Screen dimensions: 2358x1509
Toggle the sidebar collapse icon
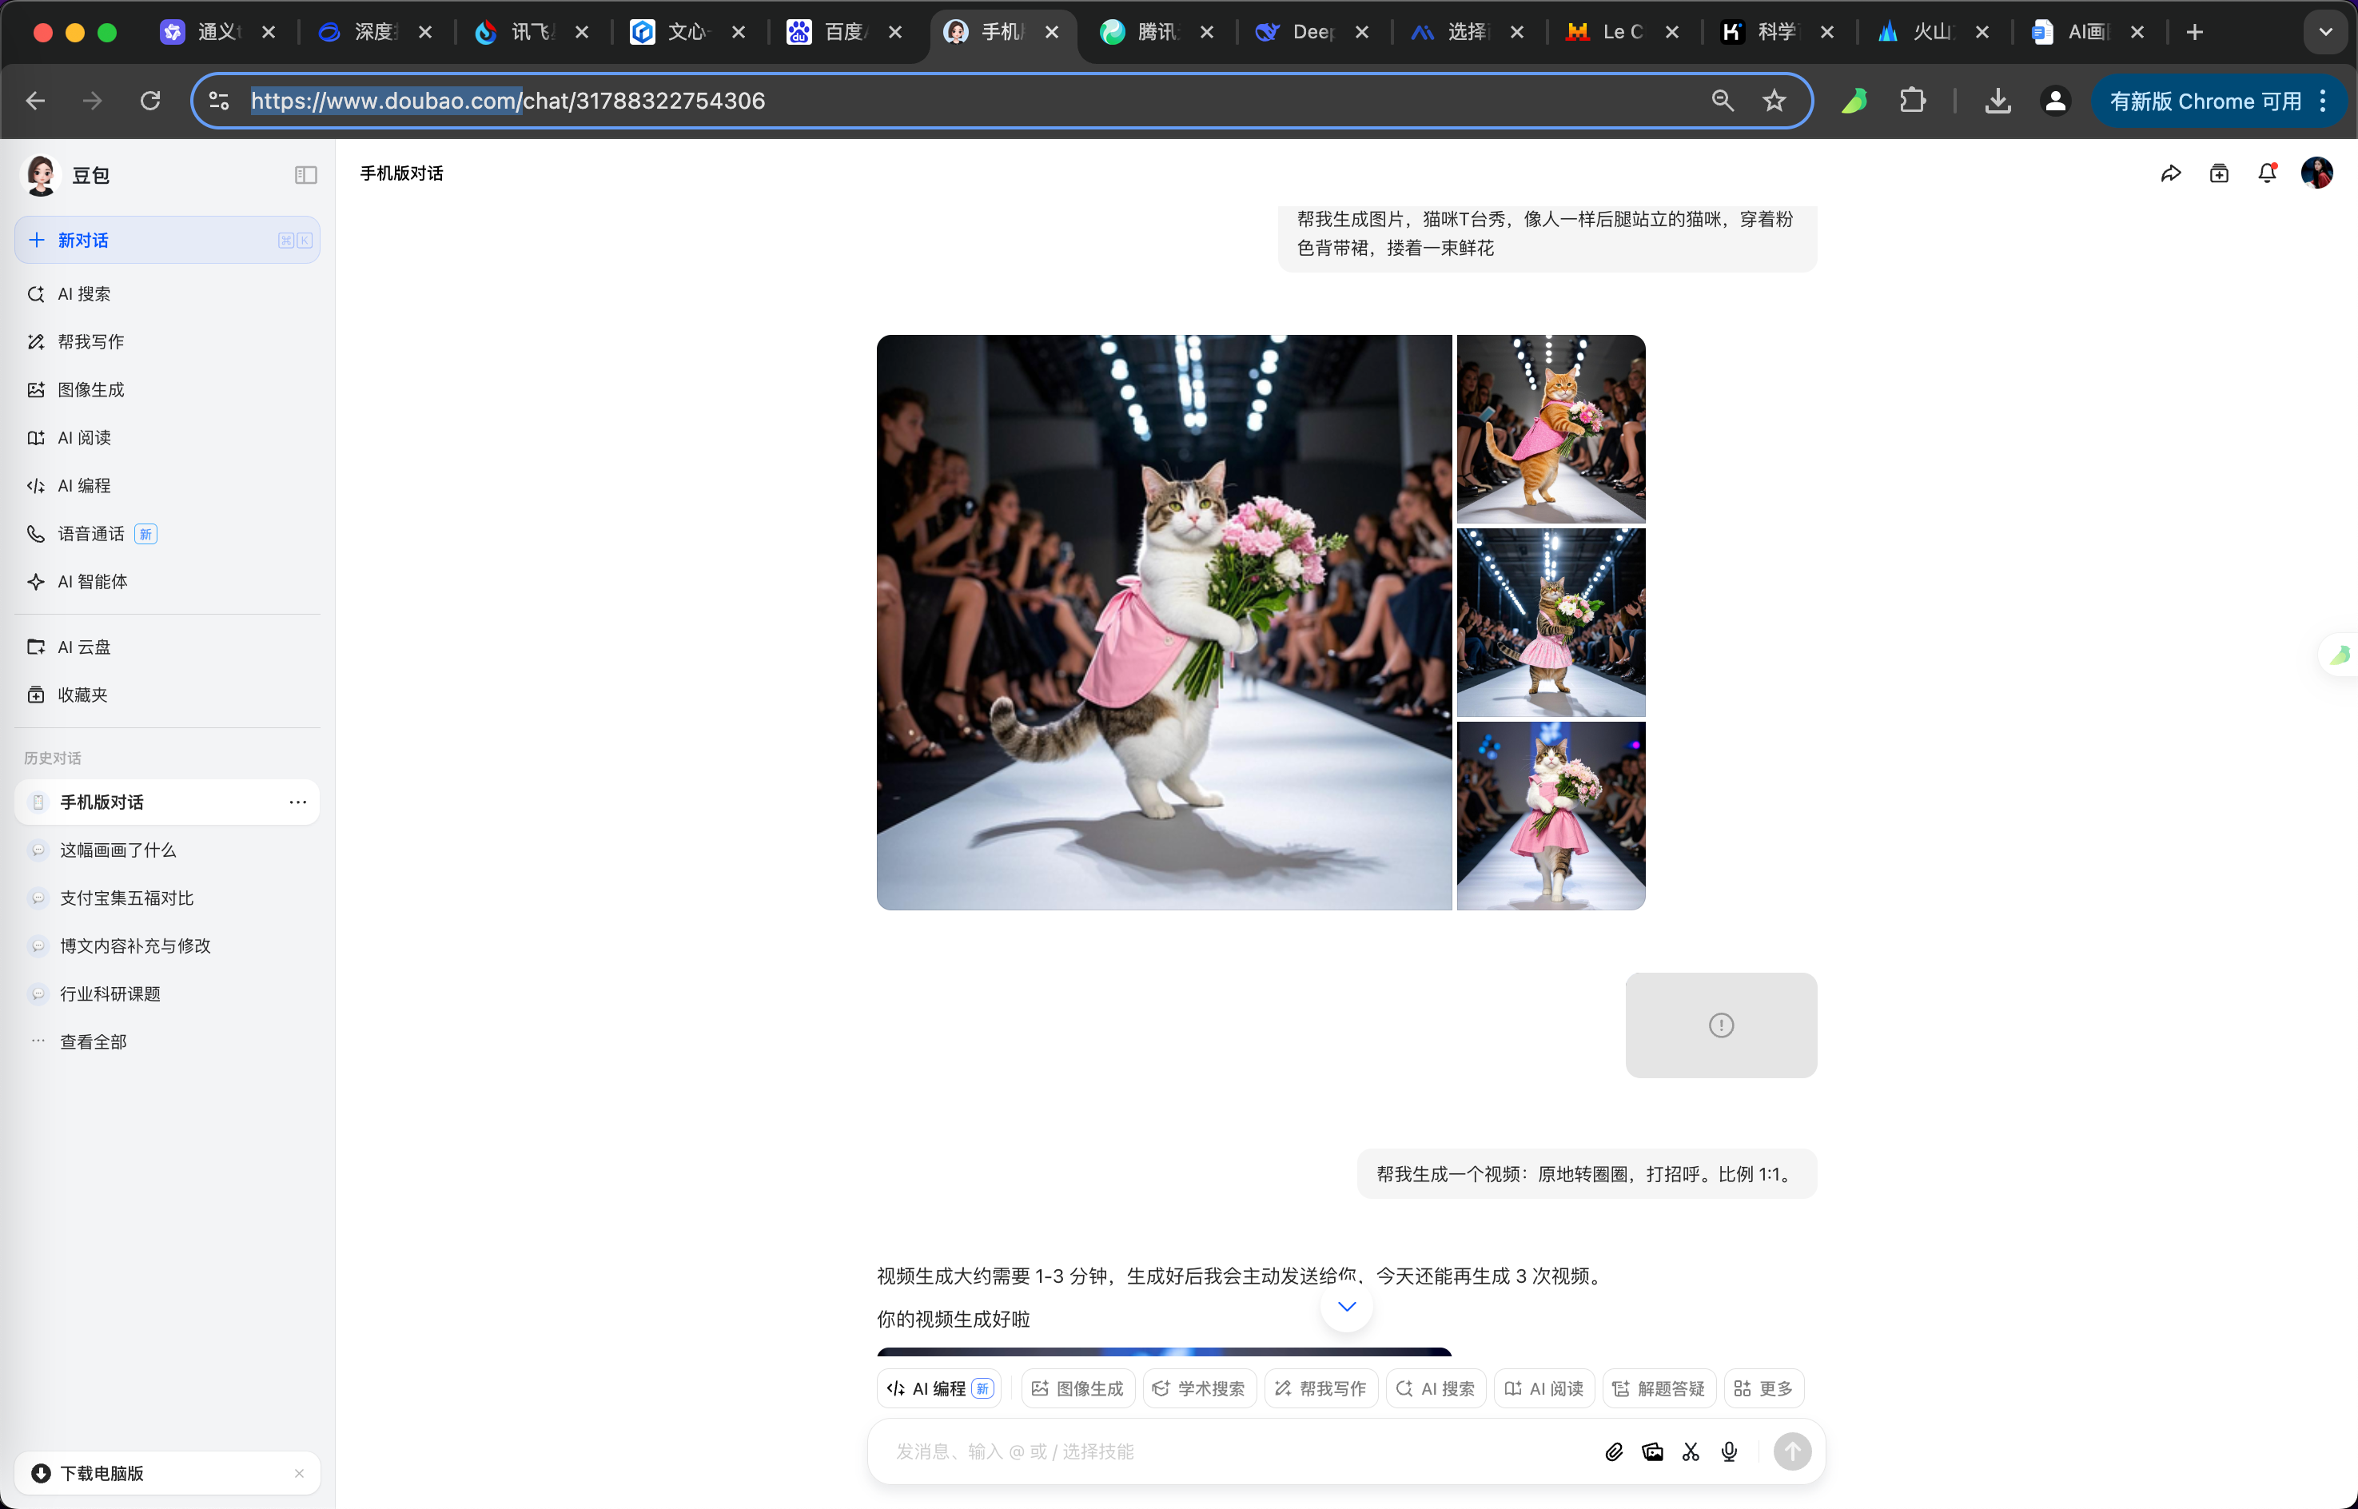(x=305, y=174)
